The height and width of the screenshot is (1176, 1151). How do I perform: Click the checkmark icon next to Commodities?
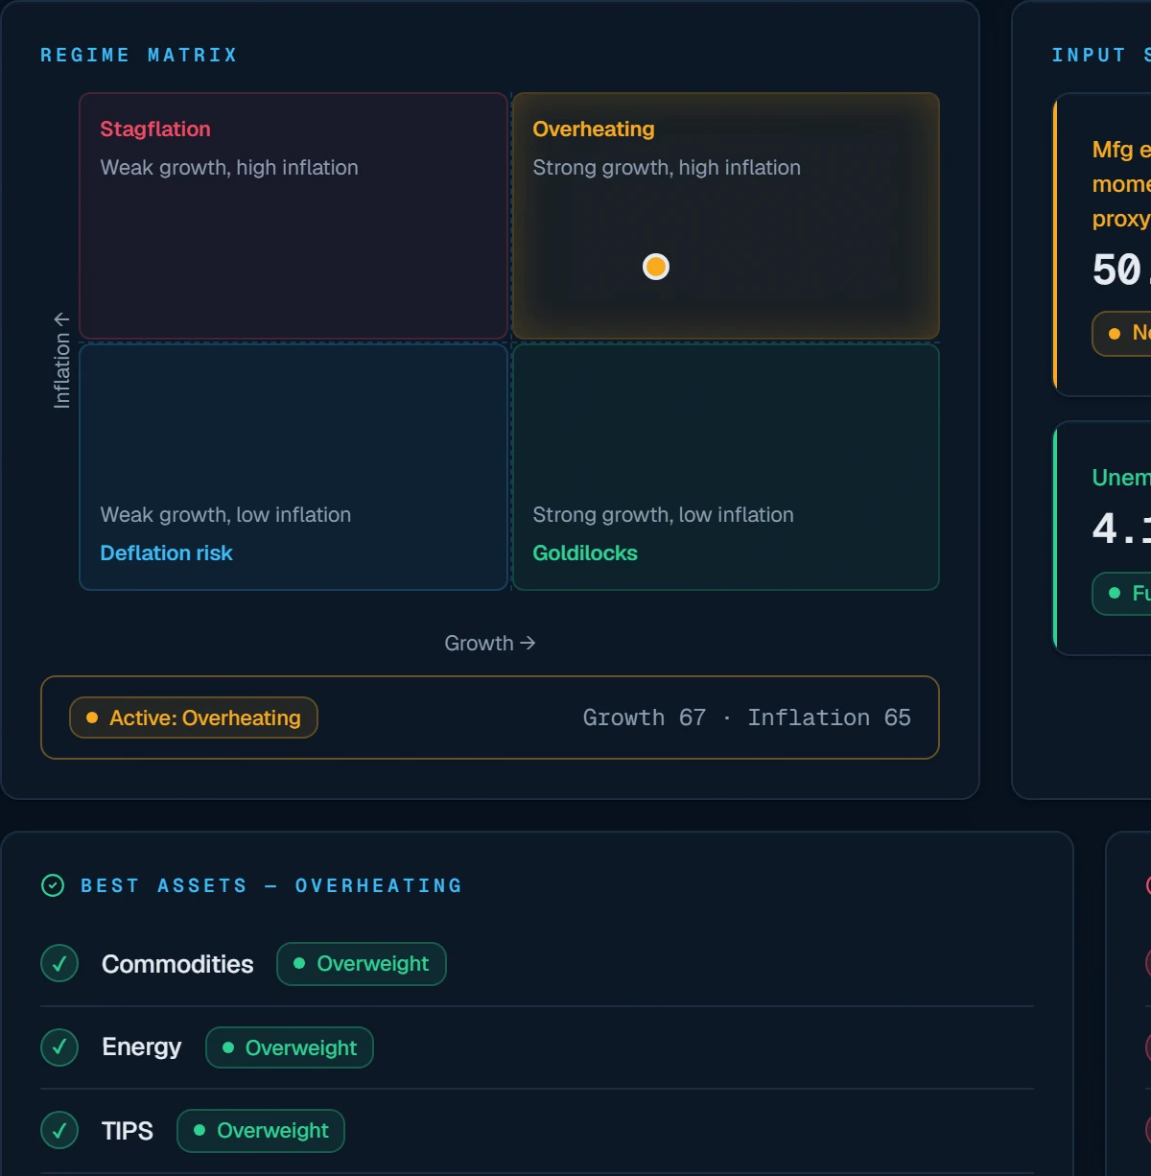click(x=59, y=964)
